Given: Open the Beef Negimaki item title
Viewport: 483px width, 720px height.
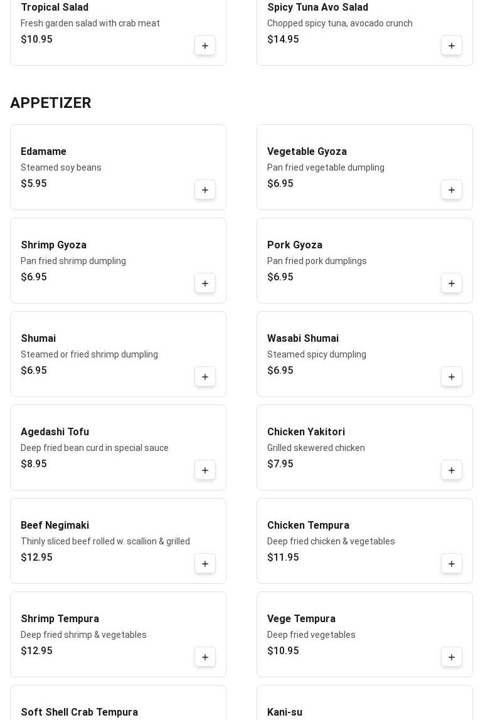Looking at the screenshot, I should [55, 526].
